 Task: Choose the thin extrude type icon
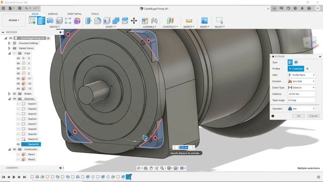pyautogui.click(x=296, y=62)
